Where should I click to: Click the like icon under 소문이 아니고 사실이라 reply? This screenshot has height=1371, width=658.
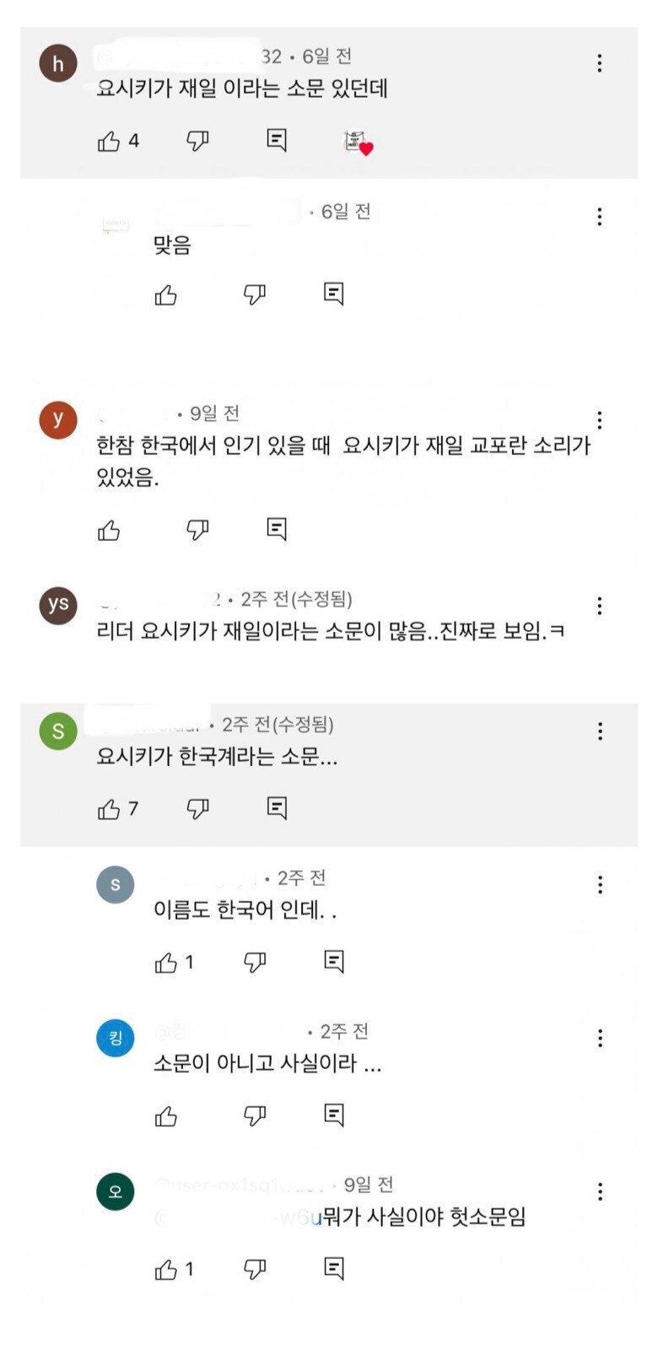[165, 1114]
